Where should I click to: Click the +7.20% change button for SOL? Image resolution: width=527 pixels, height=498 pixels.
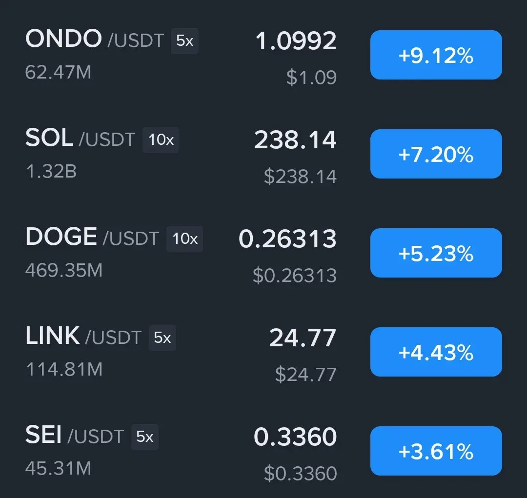click(x=436, y=154)
